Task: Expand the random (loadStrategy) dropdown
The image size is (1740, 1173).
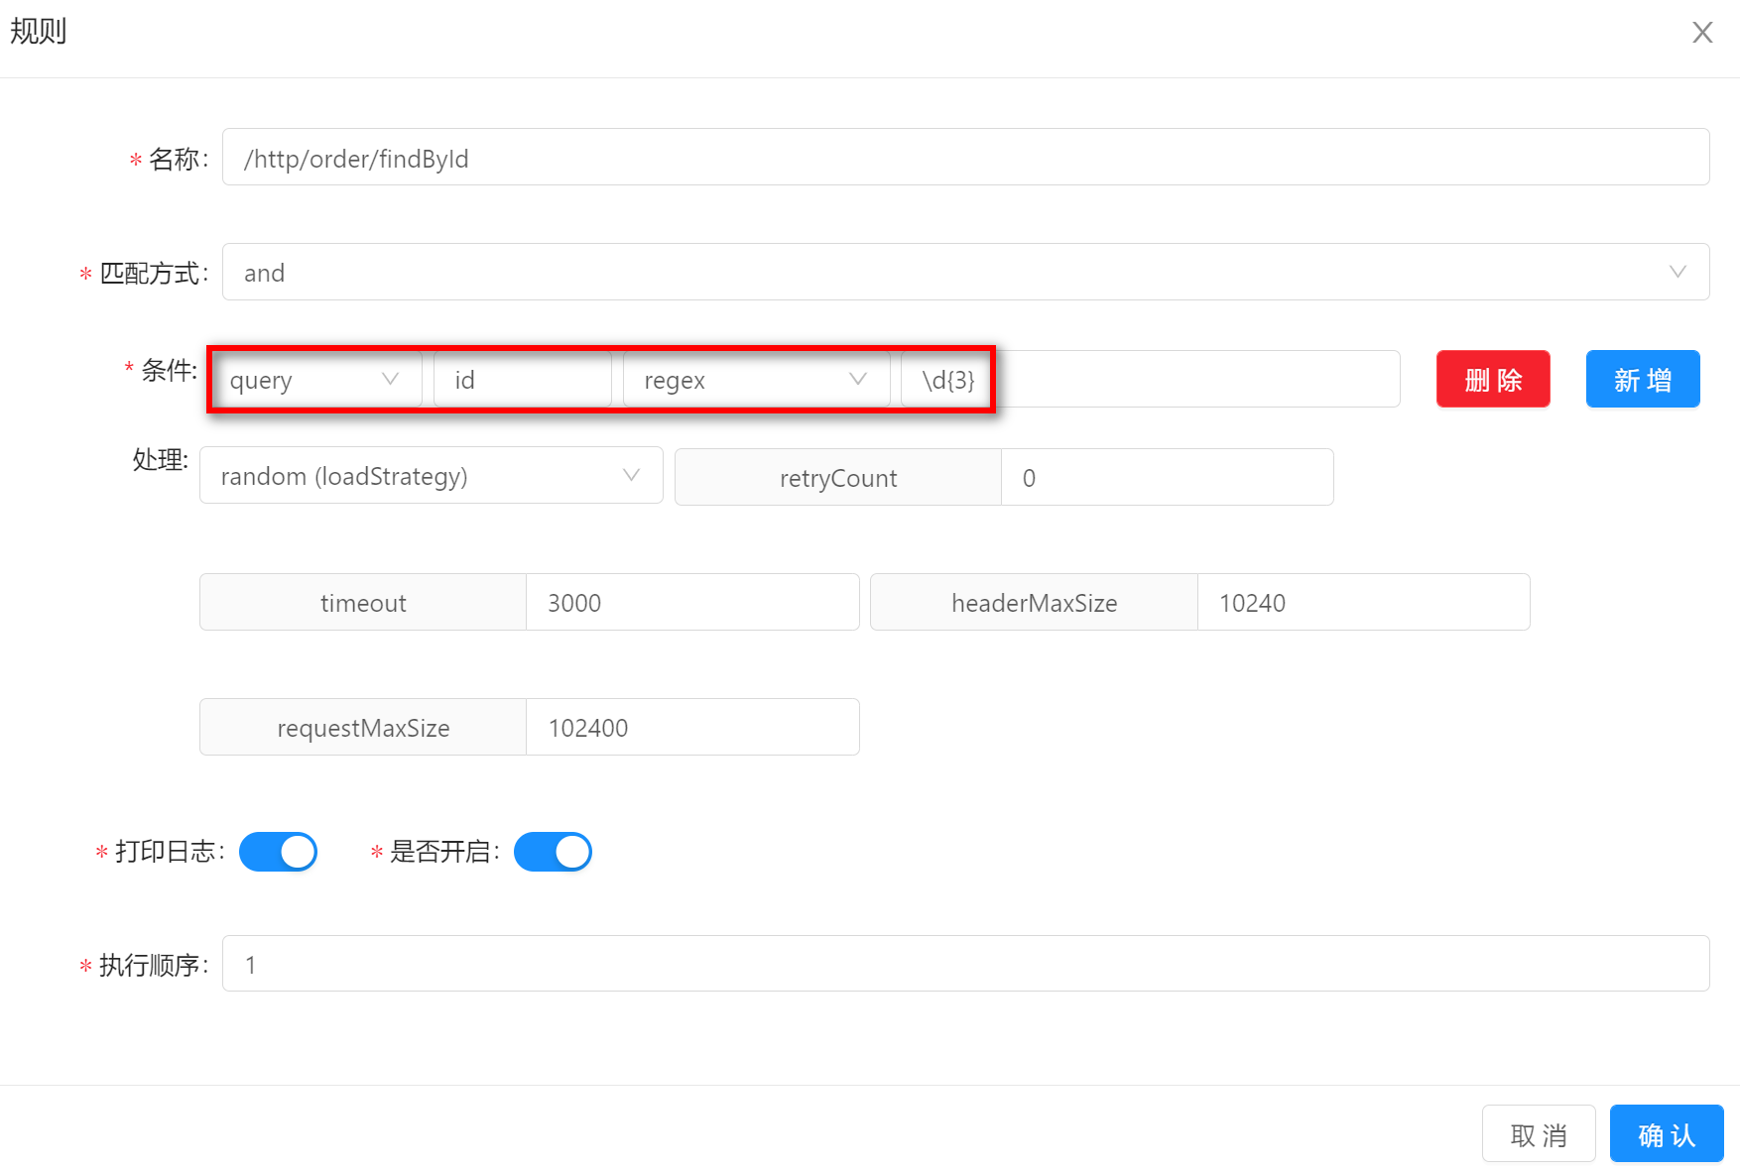Action: [431, 477]
